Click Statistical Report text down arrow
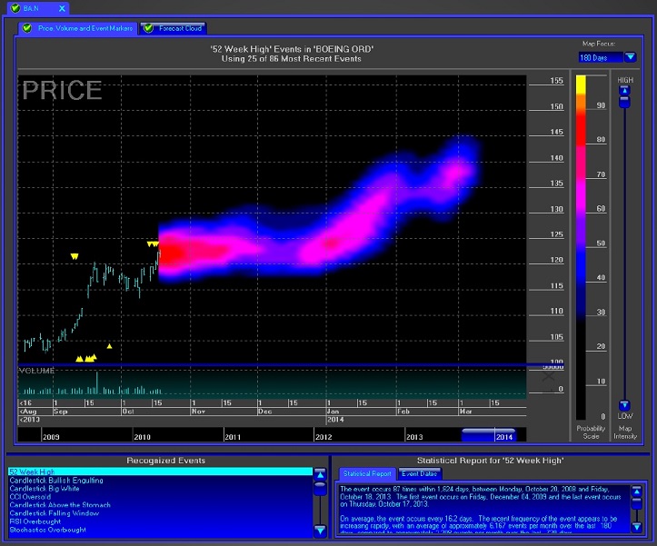This screenshot has width=657, height=546. tap(636, 527)
